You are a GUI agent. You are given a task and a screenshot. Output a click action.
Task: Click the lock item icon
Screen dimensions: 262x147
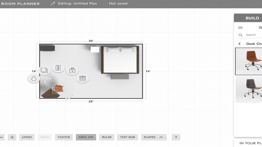point(72,70)
